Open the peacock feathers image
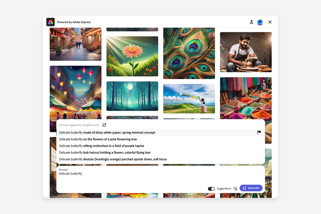The width and height of the screenshot is (321, 214). (189, 53)
